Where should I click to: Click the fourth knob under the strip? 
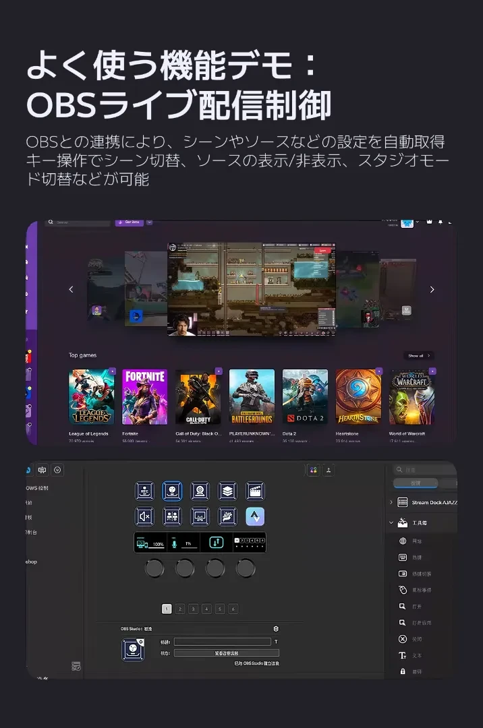tap(246, 568)
